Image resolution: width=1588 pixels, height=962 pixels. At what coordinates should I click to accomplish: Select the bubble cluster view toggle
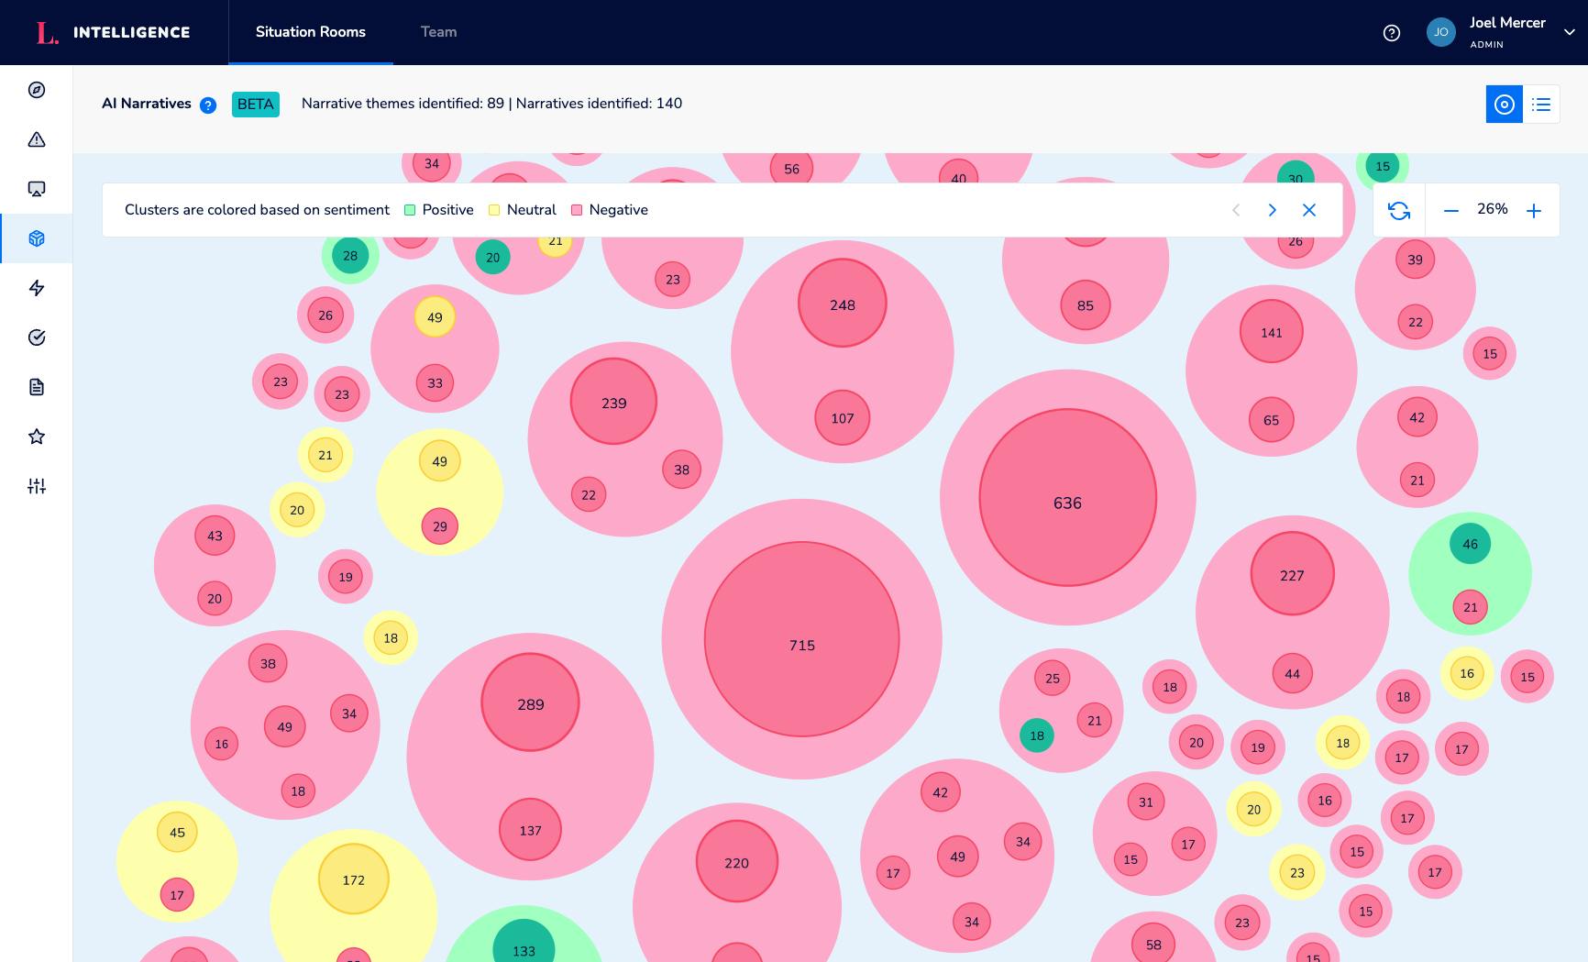[x=1504, y=104]
